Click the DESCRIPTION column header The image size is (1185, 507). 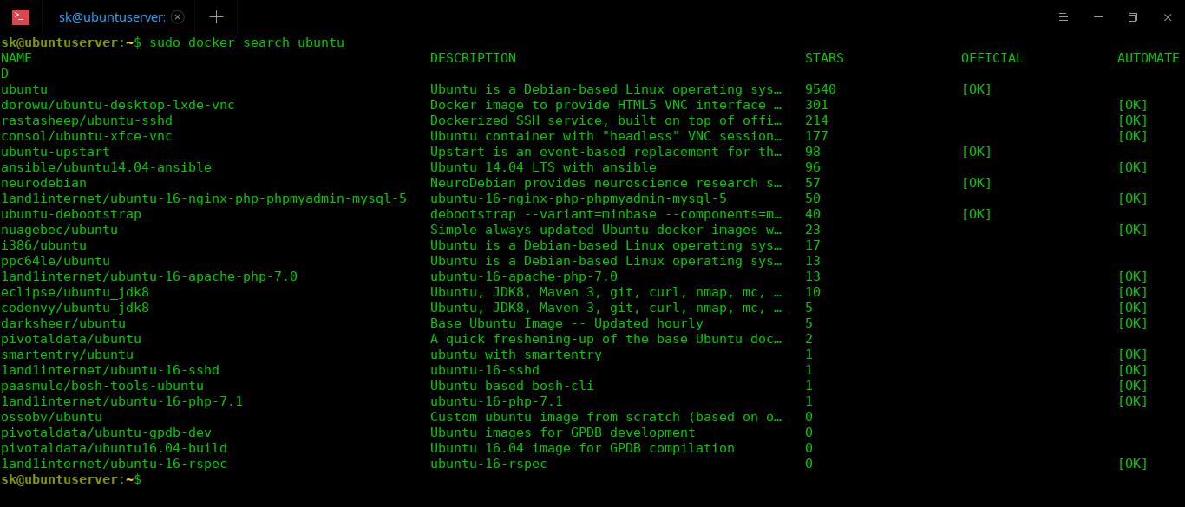click(x=473, y=58)
